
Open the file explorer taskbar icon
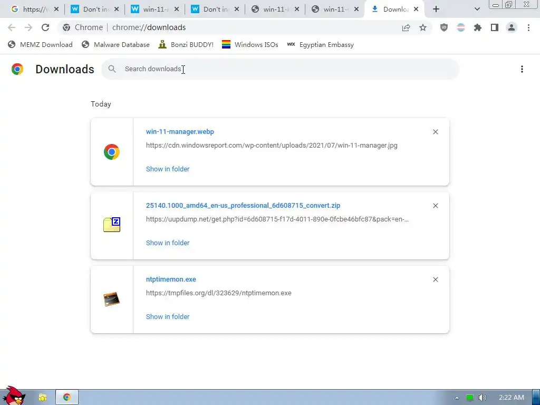pos(42,398)
